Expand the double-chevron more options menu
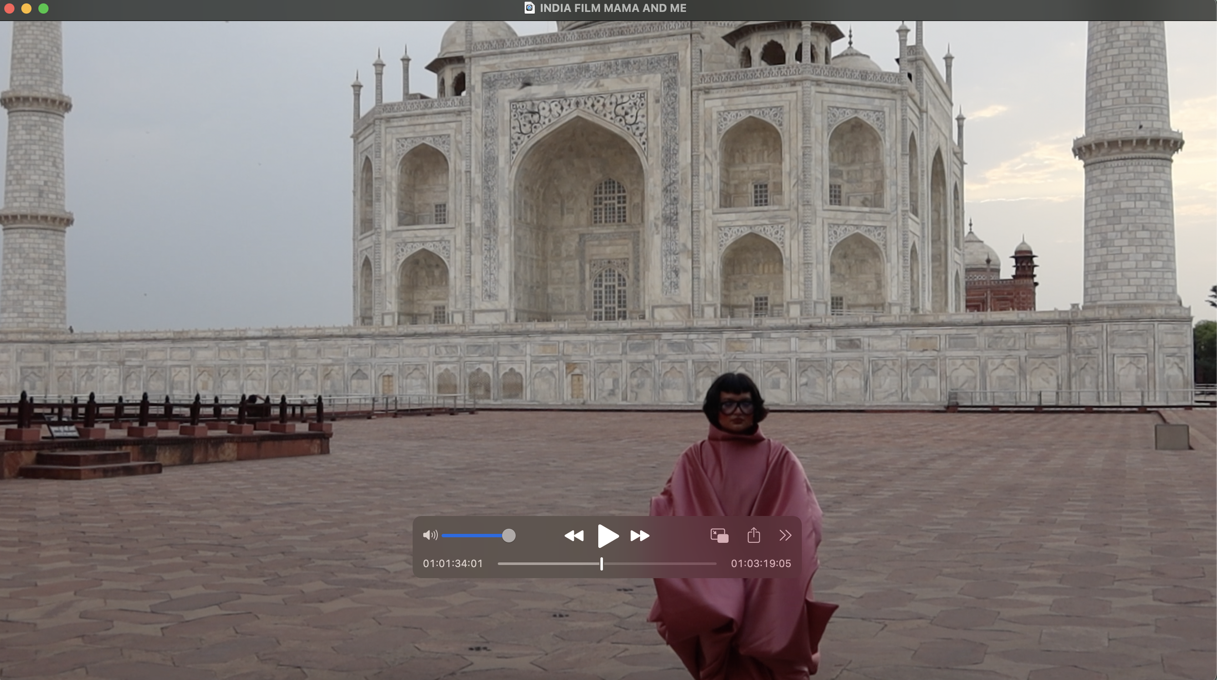Viewport: 1217px width, 680px height. (785, 535)
